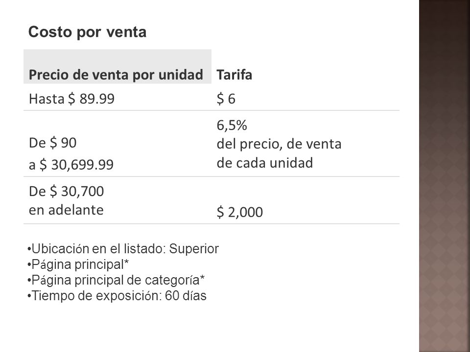Viewport: 470px width, 352px height.
Task: Click the 'Tarifa' column header
Action: [x=234, y=75]
